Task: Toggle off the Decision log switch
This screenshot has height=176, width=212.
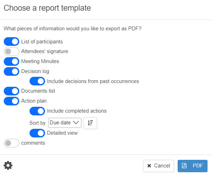Action: tap(11, 72)
